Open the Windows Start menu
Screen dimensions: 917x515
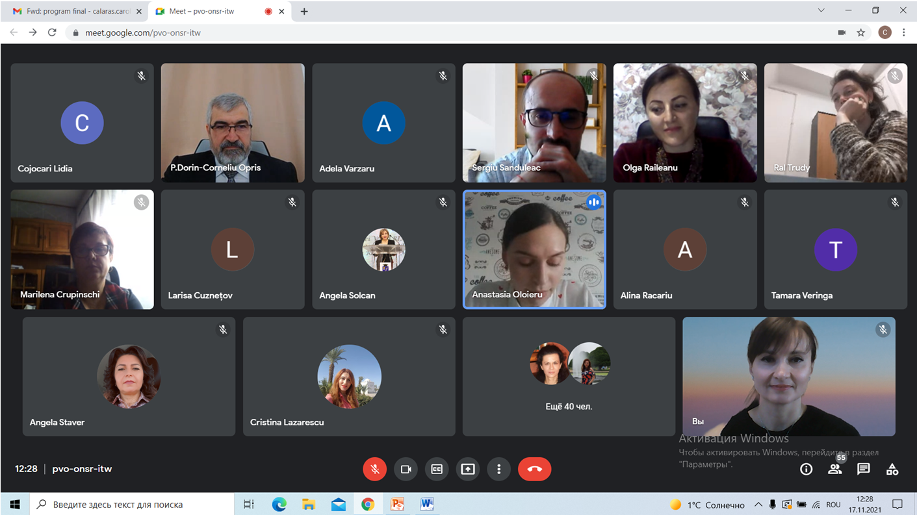(x=15, y=504)
